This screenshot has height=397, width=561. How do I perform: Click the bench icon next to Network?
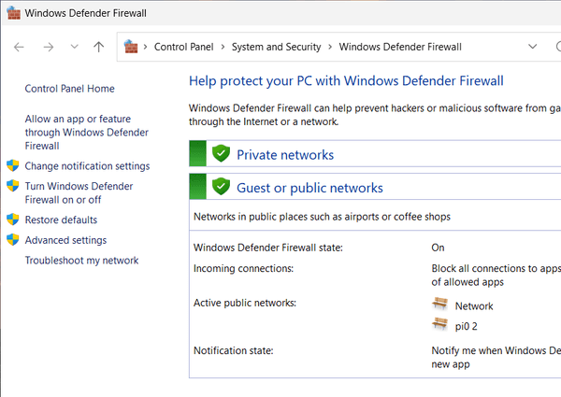(440, 305)
